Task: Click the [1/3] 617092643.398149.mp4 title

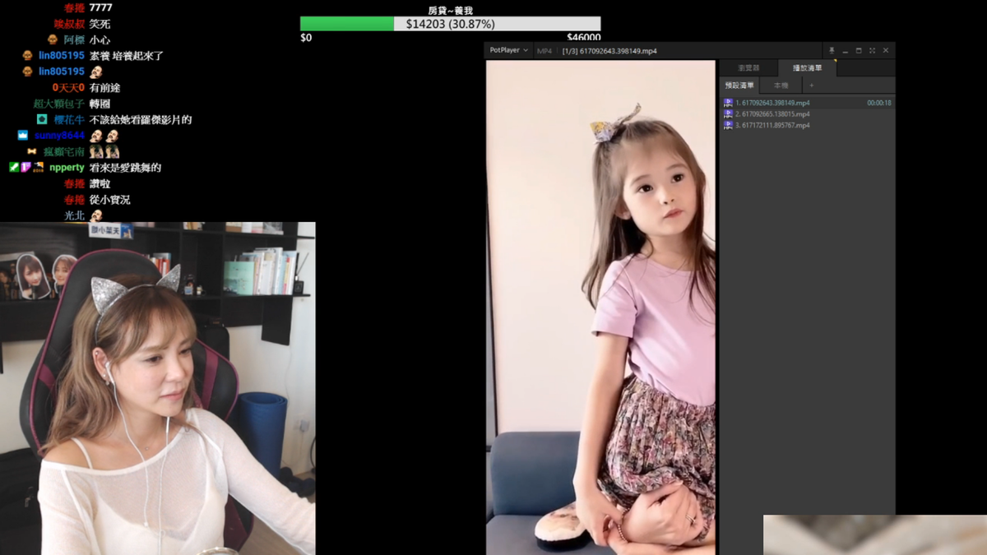Action: [x=609, y=51]
